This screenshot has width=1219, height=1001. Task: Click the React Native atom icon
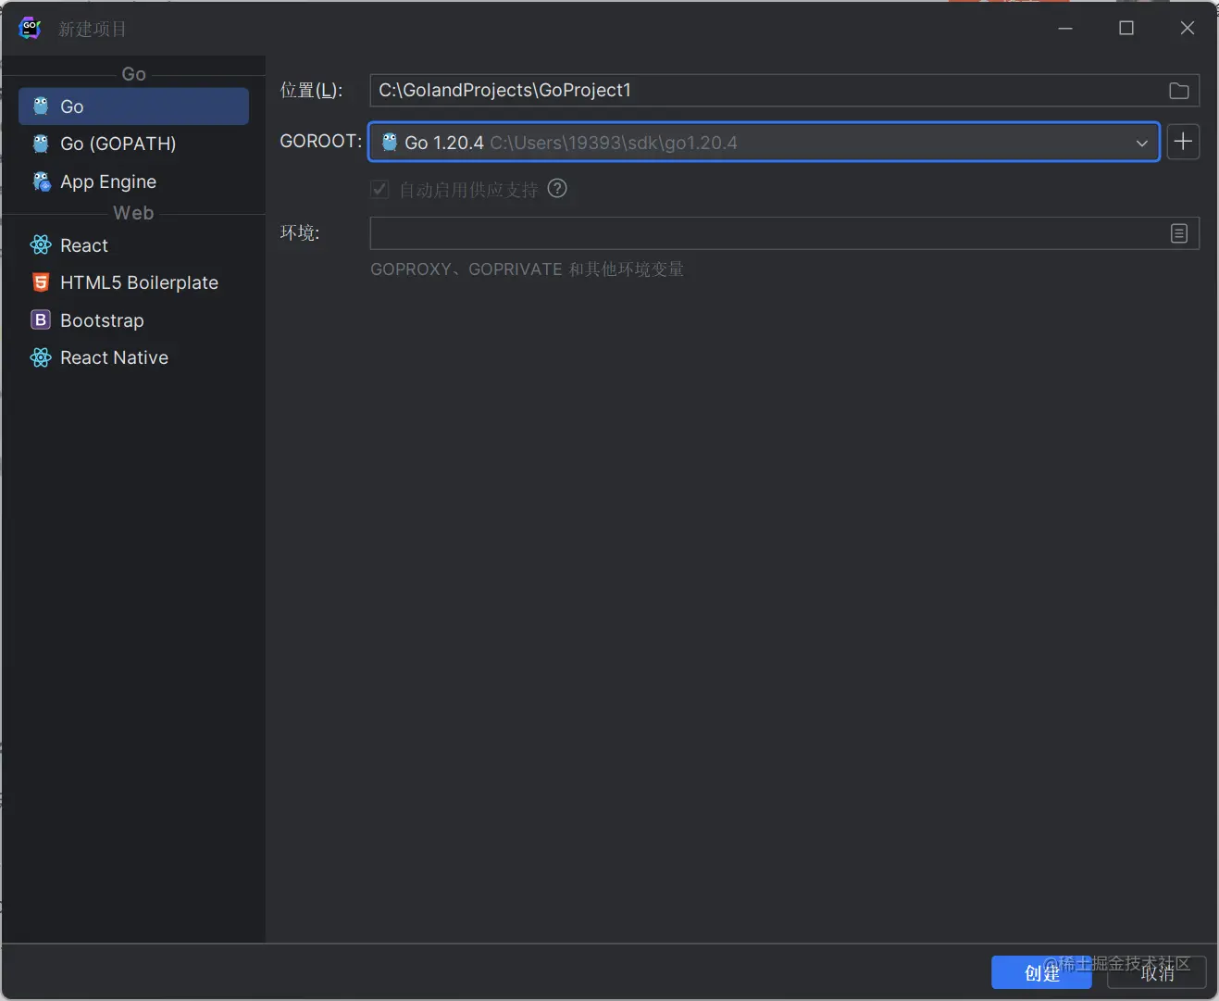click(41, 357)
